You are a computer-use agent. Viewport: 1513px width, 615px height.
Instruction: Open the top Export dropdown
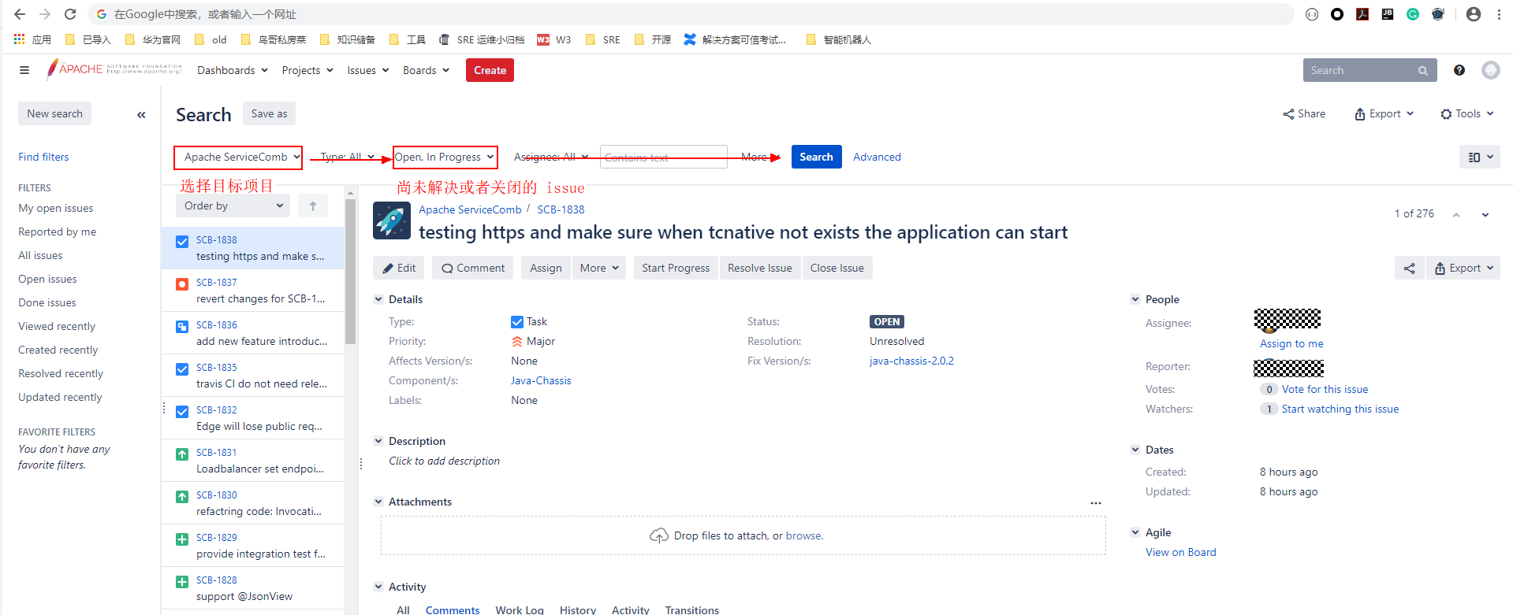1384,114
